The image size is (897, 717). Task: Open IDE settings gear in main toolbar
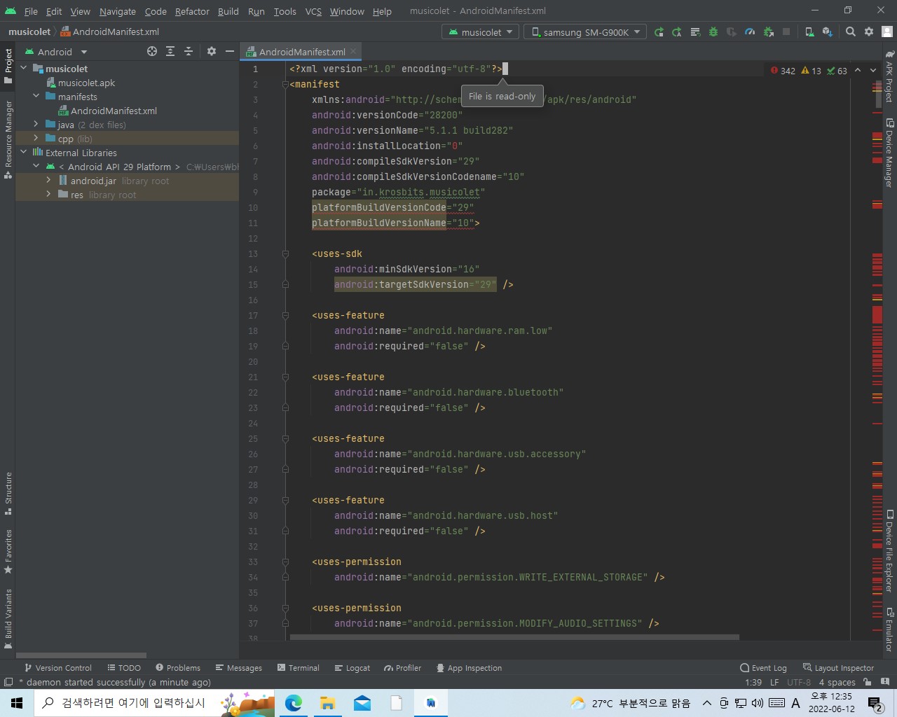[x=869, y=32]
